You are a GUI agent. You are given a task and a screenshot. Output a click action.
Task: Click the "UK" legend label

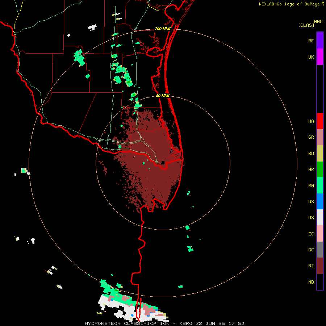pyautogui.click(x=311, y=57)
